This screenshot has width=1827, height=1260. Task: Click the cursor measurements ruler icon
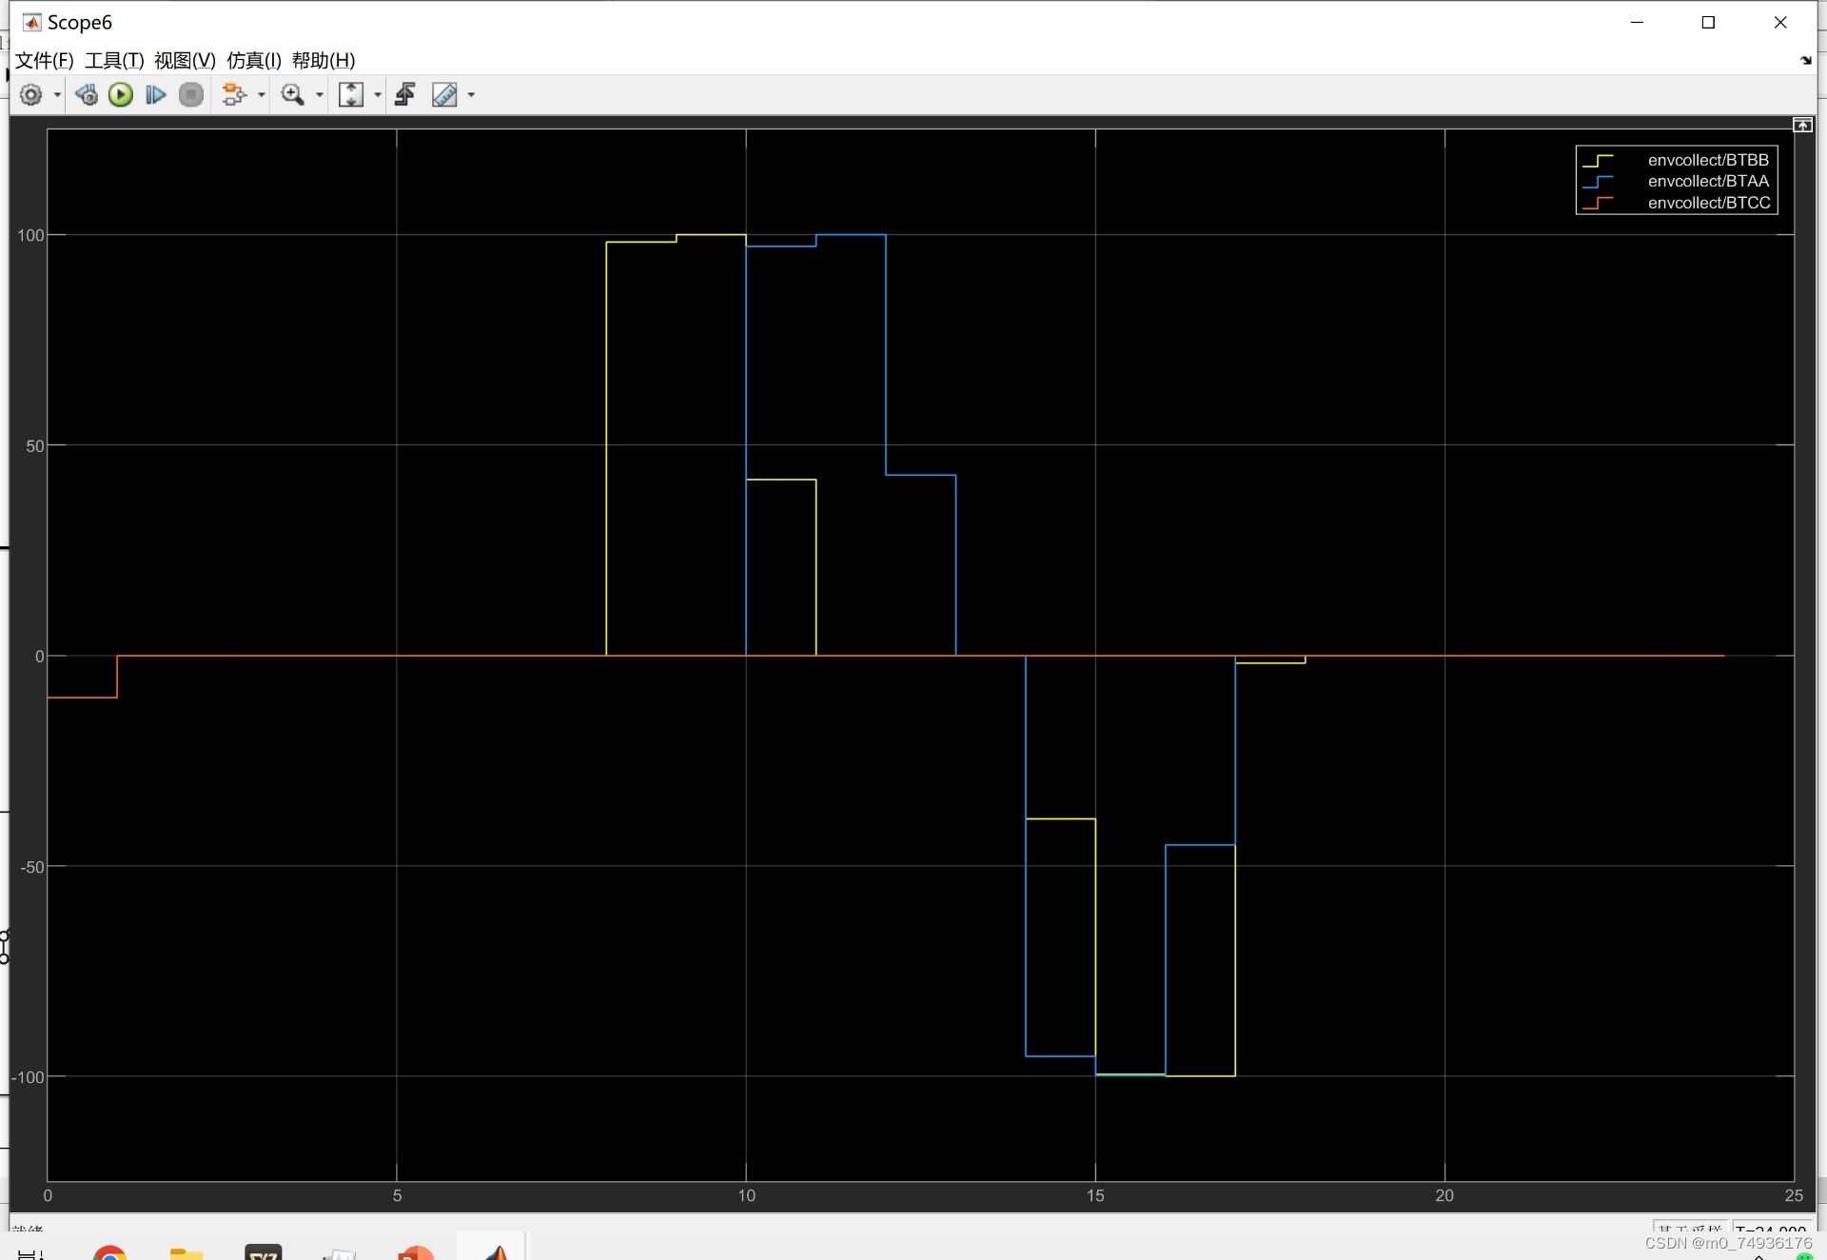click(x=444, y=94)
